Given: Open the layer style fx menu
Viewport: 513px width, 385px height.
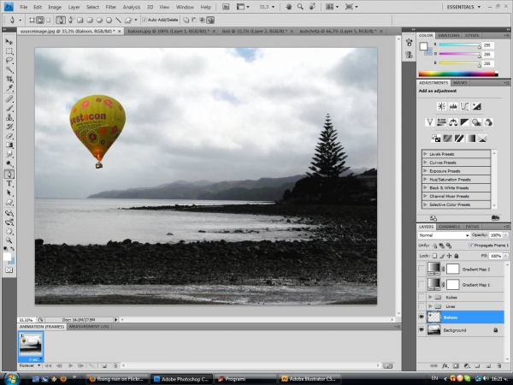Looking at the screenshot, I should coord(445,365).
